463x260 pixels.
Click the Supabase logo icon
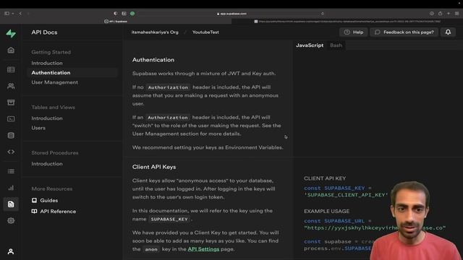(11, 34)
